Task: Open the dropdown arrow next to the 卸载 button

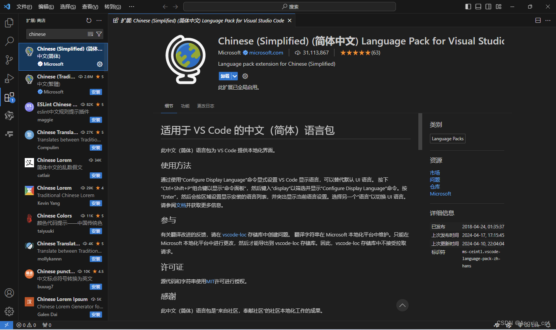Action: tap(234, 76)
